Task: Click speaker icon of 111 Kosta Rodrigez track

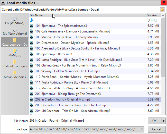Action: (31, 82)
